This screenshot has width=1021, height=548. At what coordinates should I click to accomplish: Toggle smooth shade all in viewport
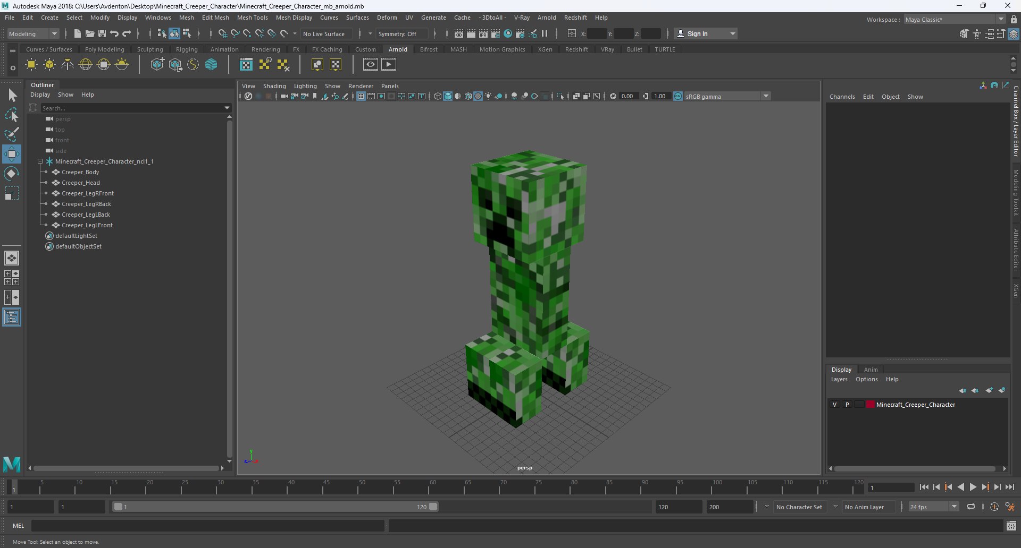coord(448,96)
